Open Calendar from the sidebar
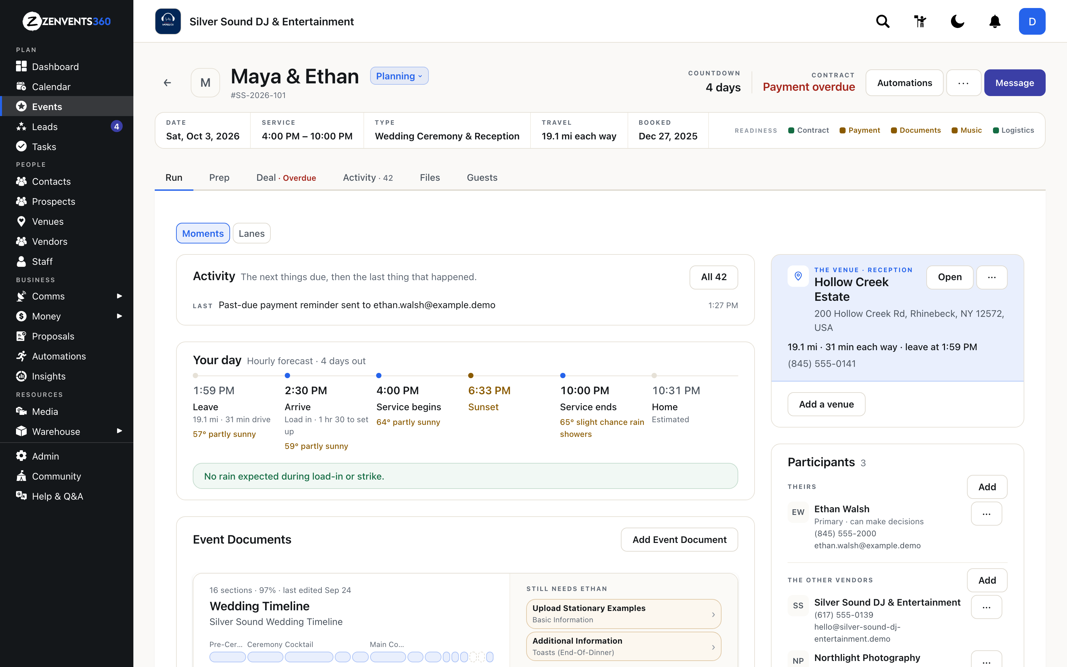1067x667 pixels. click(67, 86)
